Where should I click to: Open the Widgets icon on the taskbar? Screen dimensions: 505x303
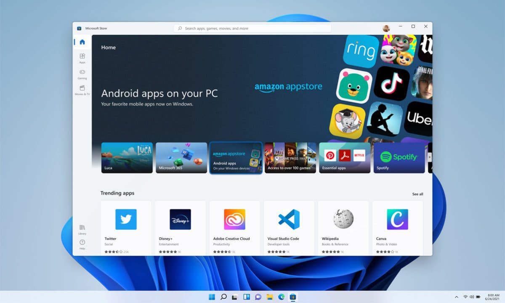(246, 297)
